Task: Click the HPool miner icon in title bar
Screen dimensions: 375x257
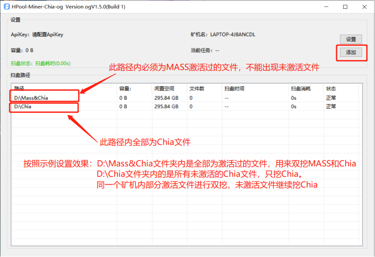Action: coord(6,7)
